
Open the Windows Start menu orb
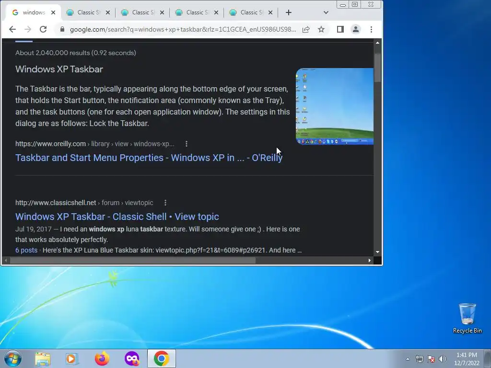click(13, 358)
